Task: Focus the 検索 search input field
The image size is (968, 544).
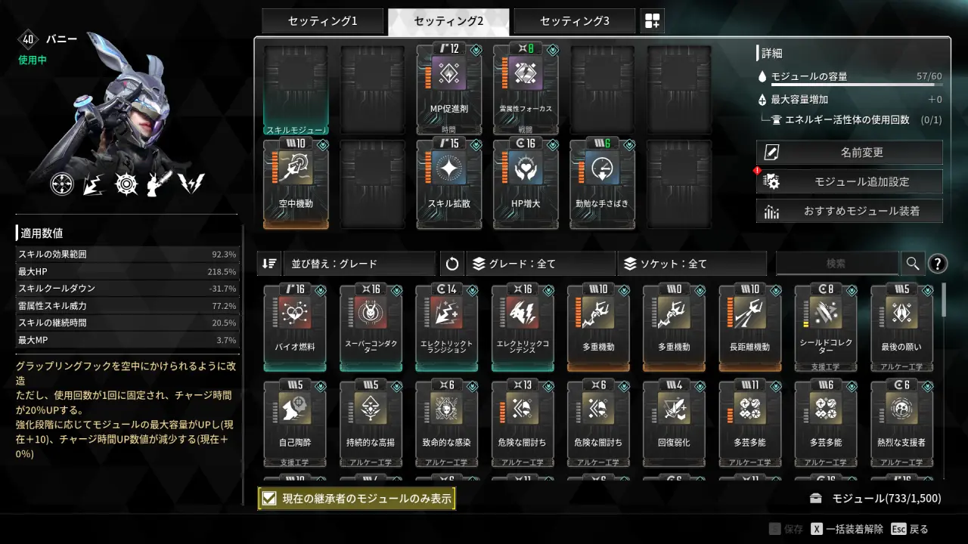Action: (837, 264)
